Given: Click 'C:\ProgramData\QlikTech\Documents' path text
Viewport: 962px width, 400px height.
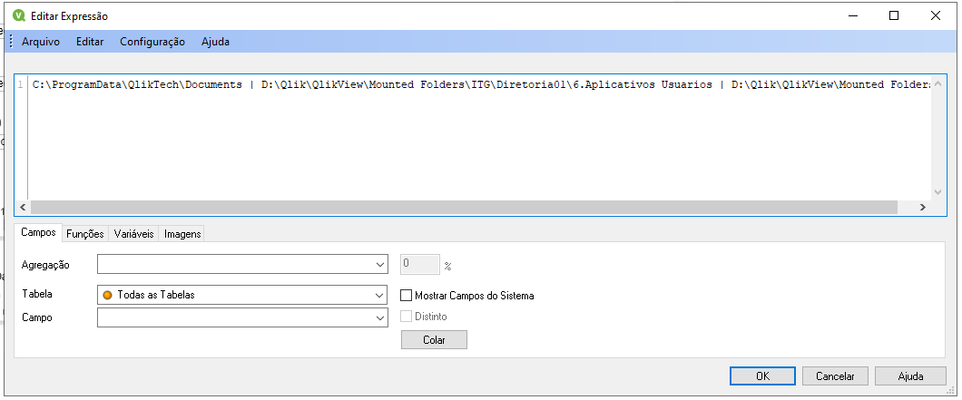Looking at the screenshot, I should (137, 84).
